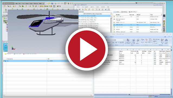The image size is (173, 98).
Task: Switch to the Inbox tab in the PLM window
Action: click(x=117, y=12)
